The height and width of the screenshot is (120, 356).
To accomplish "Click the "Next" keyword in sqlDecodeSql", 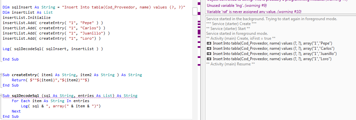I will 16,111.
